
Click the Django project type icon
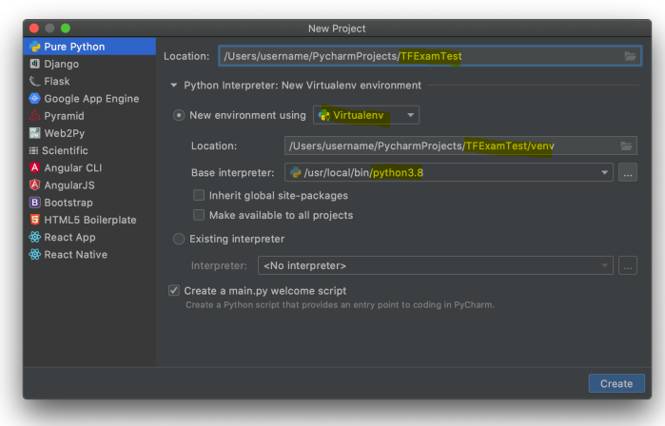[35, 64]
